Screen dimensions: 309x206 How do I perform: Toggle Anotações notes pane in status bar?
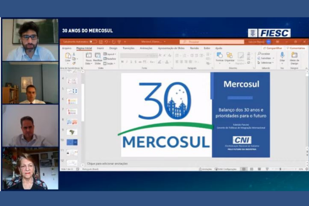pos(205,169)
